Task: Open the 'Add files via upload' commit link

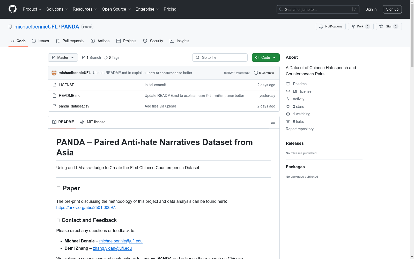Action: (x=160, y=106)
